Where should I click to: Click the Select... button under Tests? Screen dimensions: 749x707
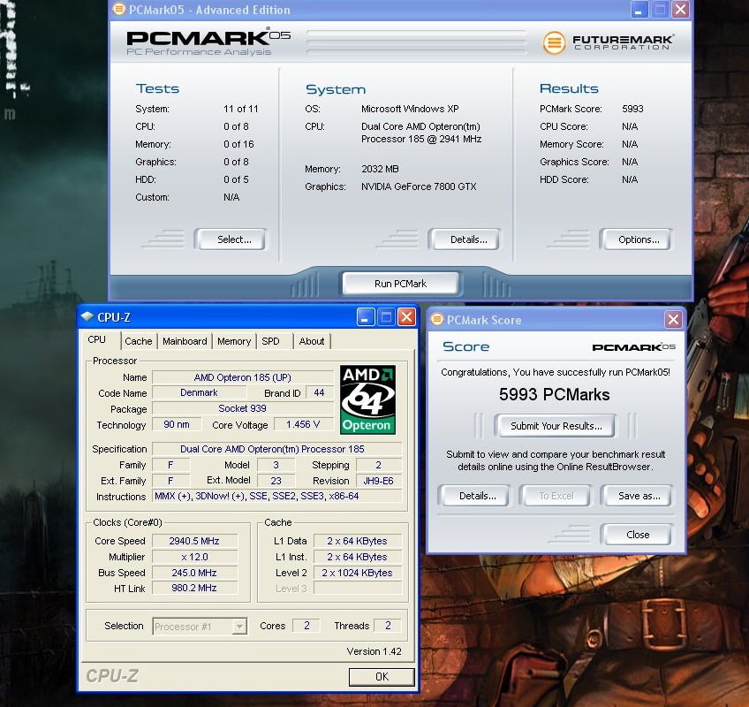(x=231, y=239)
